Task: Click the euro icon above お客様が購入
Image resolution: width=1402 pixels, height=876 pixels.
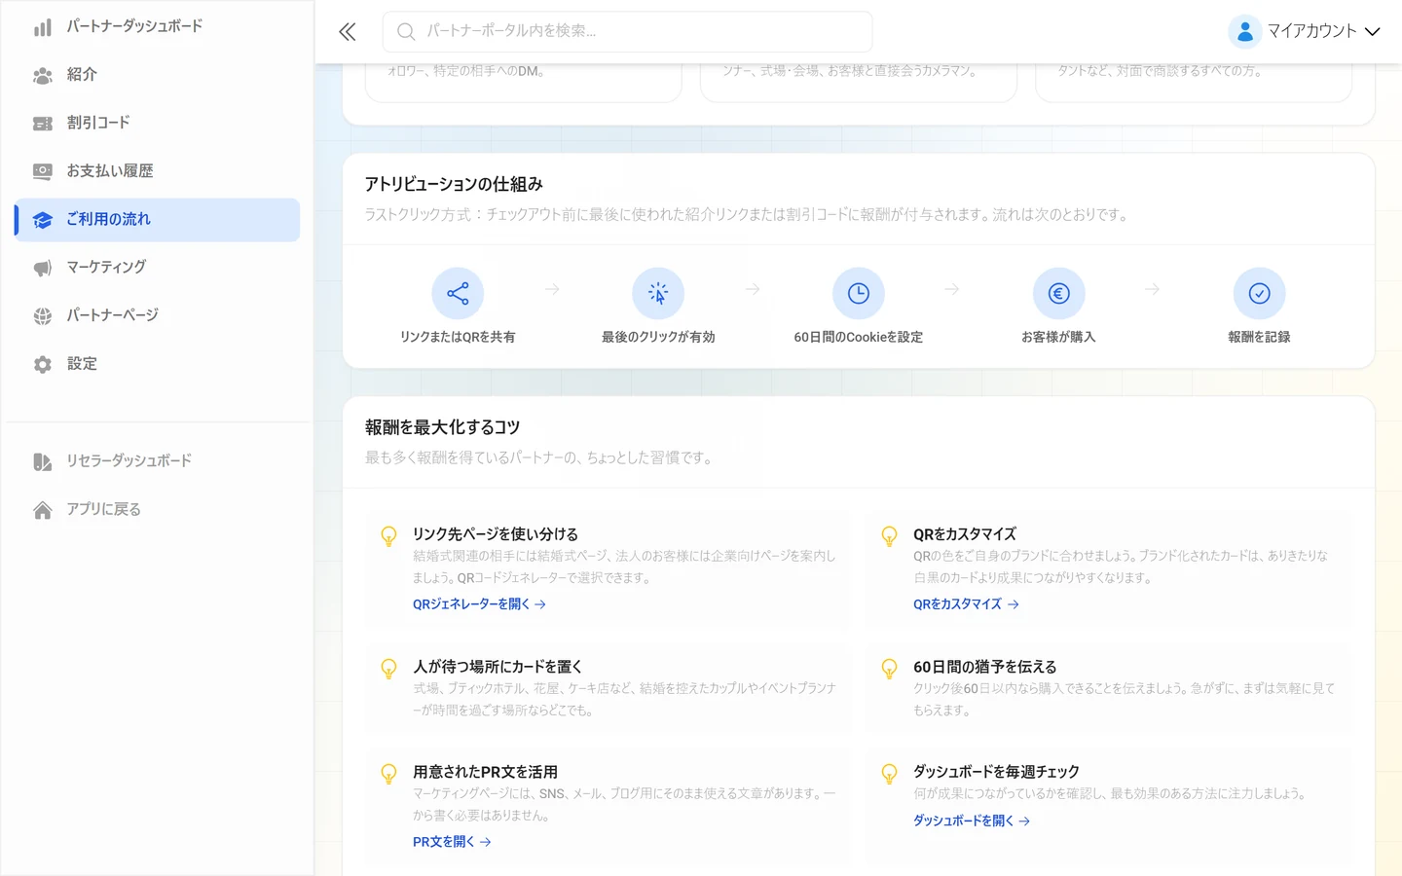Action: click(1059, 293)
